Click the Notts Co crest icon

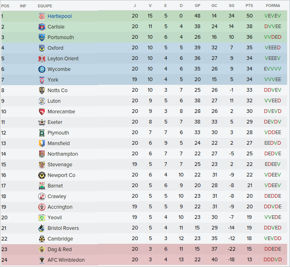[41, 90]
